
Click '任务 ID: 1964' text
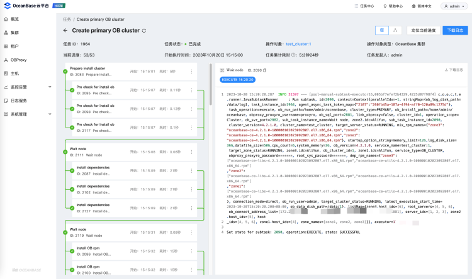click(77, 44)
